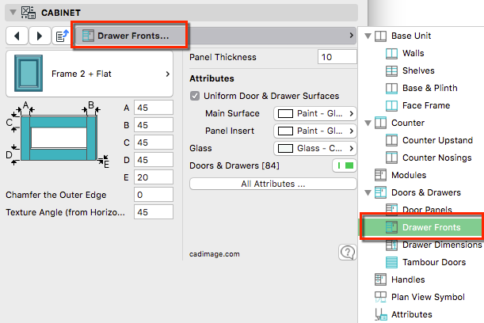Click the previous page arrow button
This screenshot has height=323, width=484.
click(17, 36)
